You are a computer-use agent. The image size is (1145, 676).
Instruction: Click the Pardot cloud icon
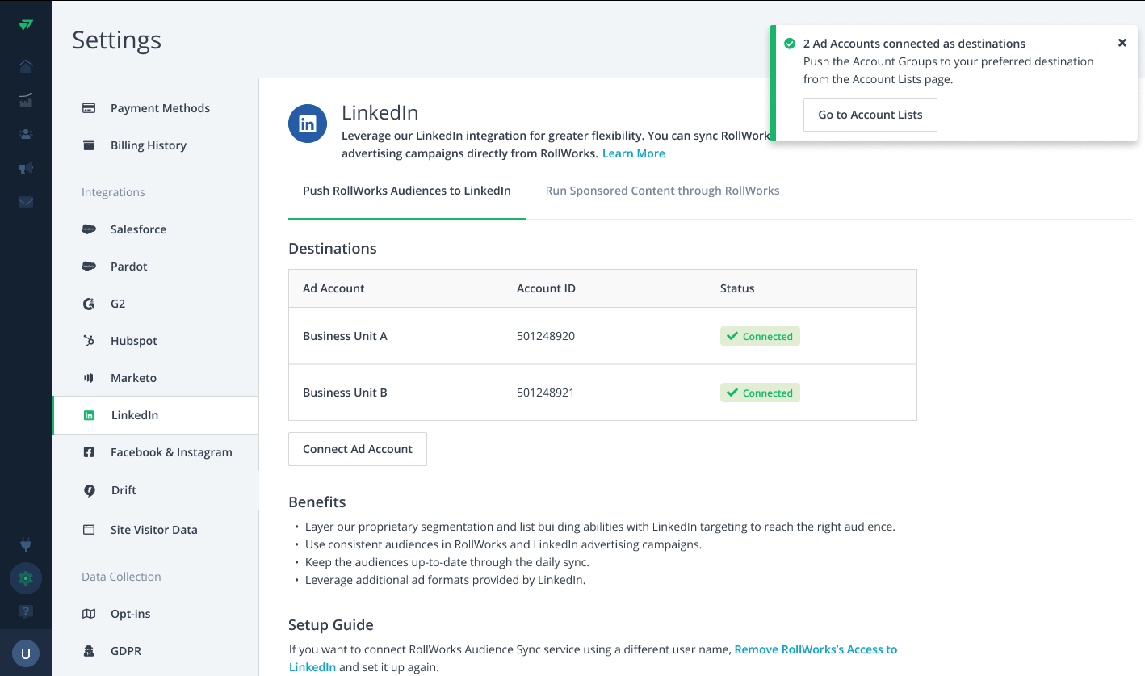click(x=89, y=267)
